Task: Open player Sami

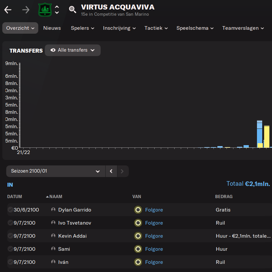Action: 64,249
